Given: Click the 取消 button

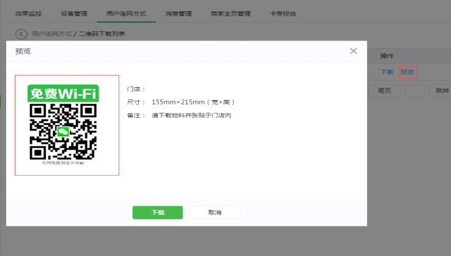Looking at the screenshot, I should tap(215, 212).
